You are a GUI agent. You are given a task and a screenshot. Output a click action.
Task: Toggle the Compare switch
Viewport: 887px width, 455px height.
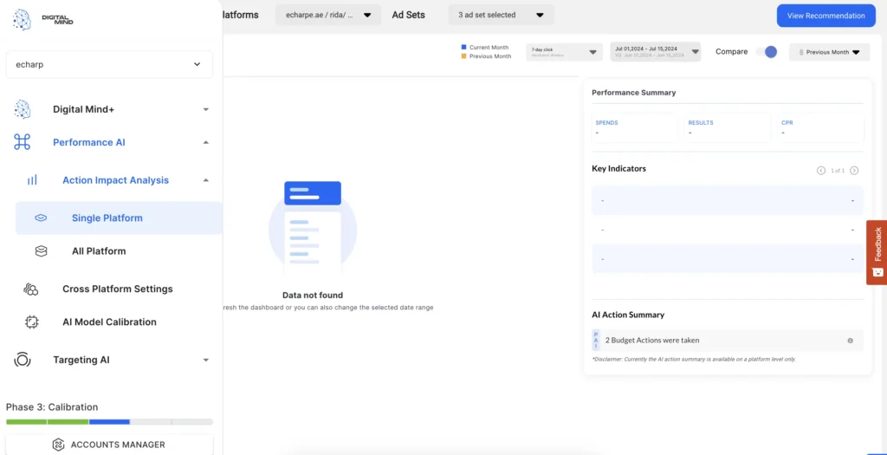[766, 52]
